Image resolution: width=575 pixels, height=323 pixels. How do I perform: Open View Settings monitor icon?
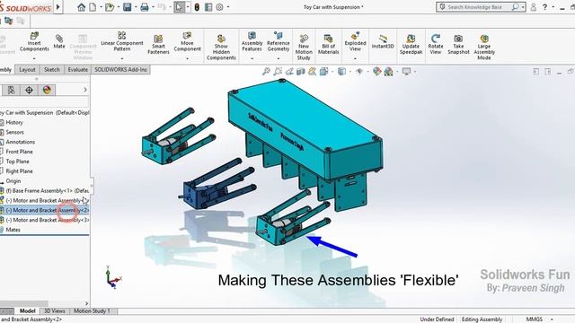(406, 72)
